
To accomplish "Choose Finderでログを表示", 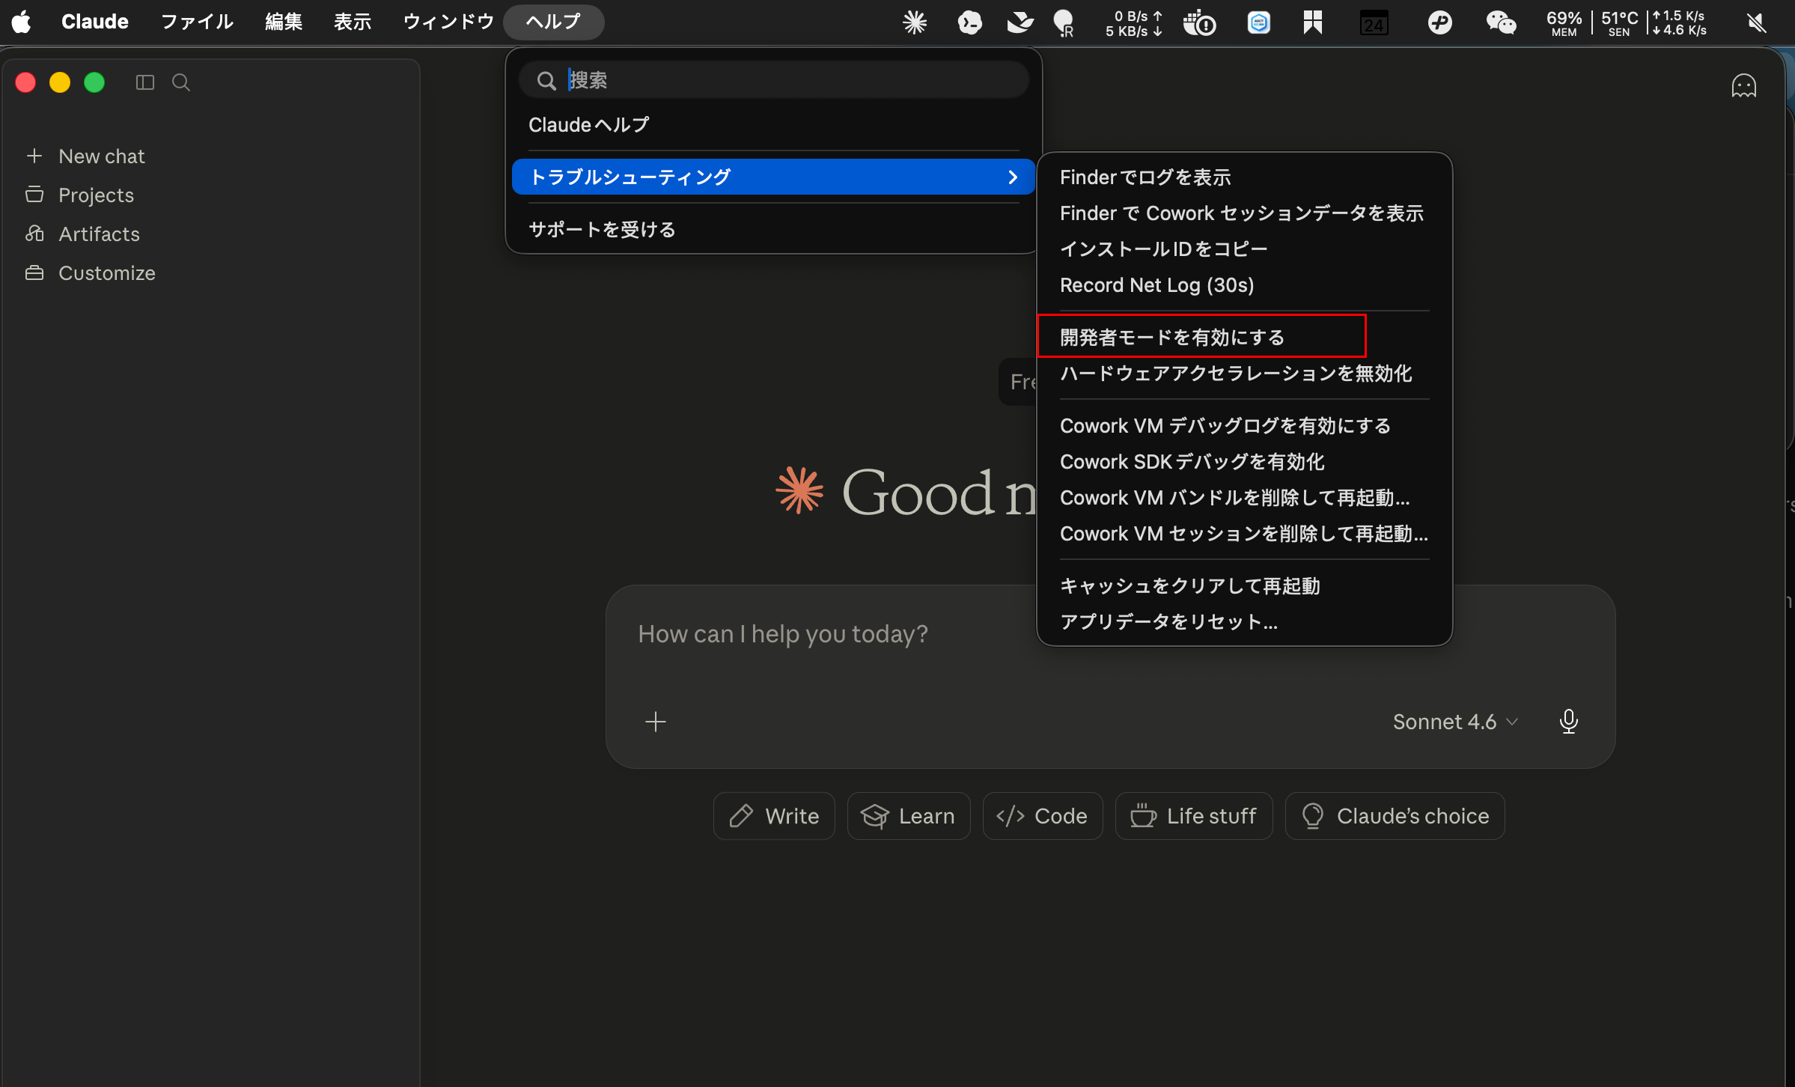I will pyautogui.click(x=1244, y=177).
